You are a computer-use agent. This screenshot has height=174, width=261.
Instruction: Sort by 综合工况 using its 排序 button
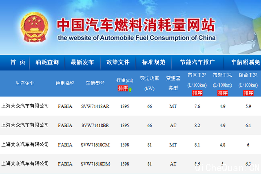[x=248, y=93]
